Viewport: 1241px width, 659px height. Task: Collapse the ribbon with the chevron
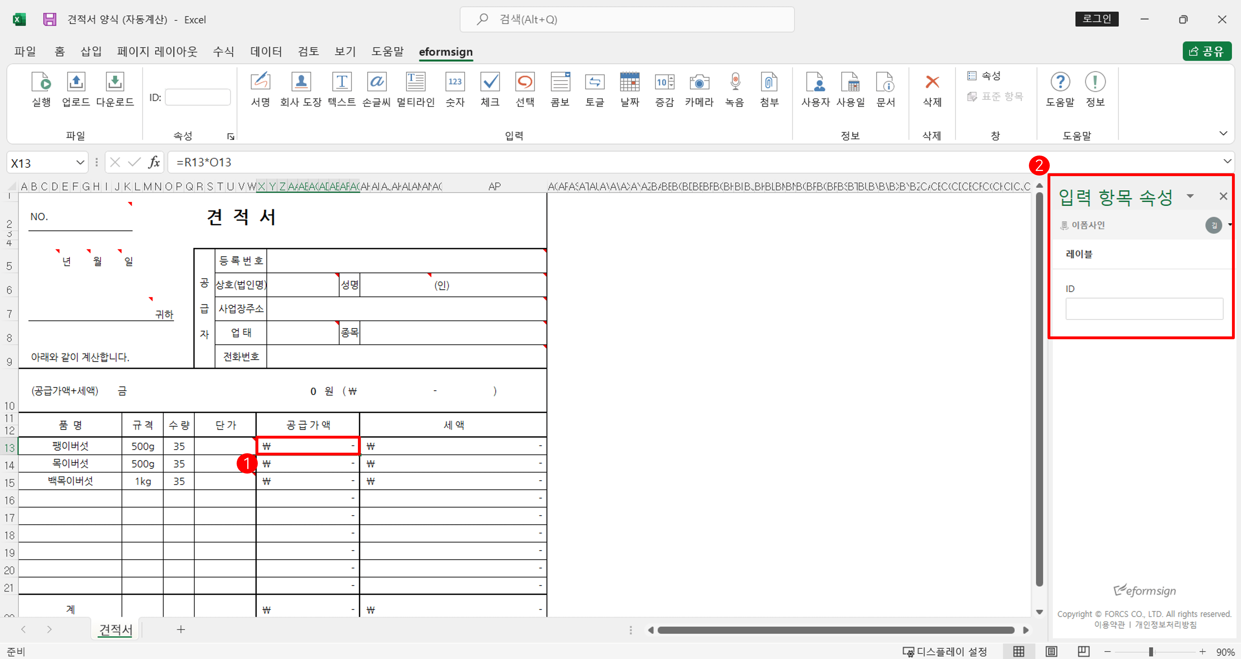[1223, 133]
